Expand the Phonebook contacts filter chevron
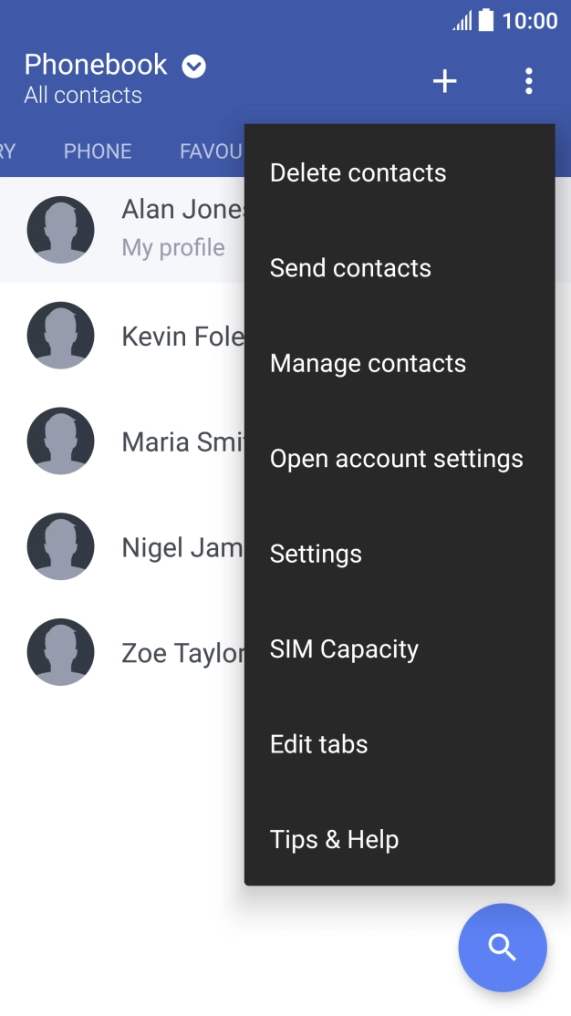The image size is (571, 1016). pos(192,65)
